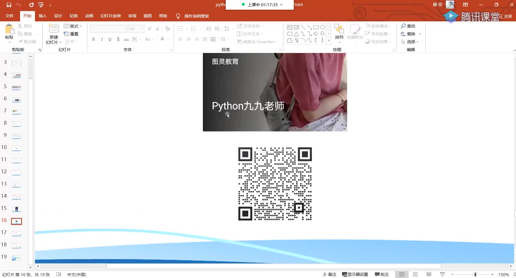516x278 pixels.
Task: Select the Triangle shape in shapes gallery
Action: [296, 34]
